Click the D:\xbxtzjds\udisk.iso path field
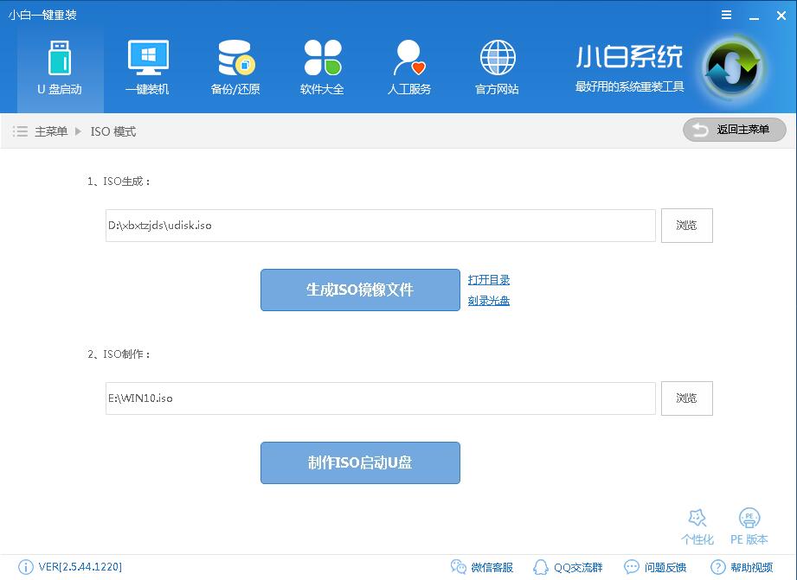Viewport: 797px width, 580px height. click(381, 226)
